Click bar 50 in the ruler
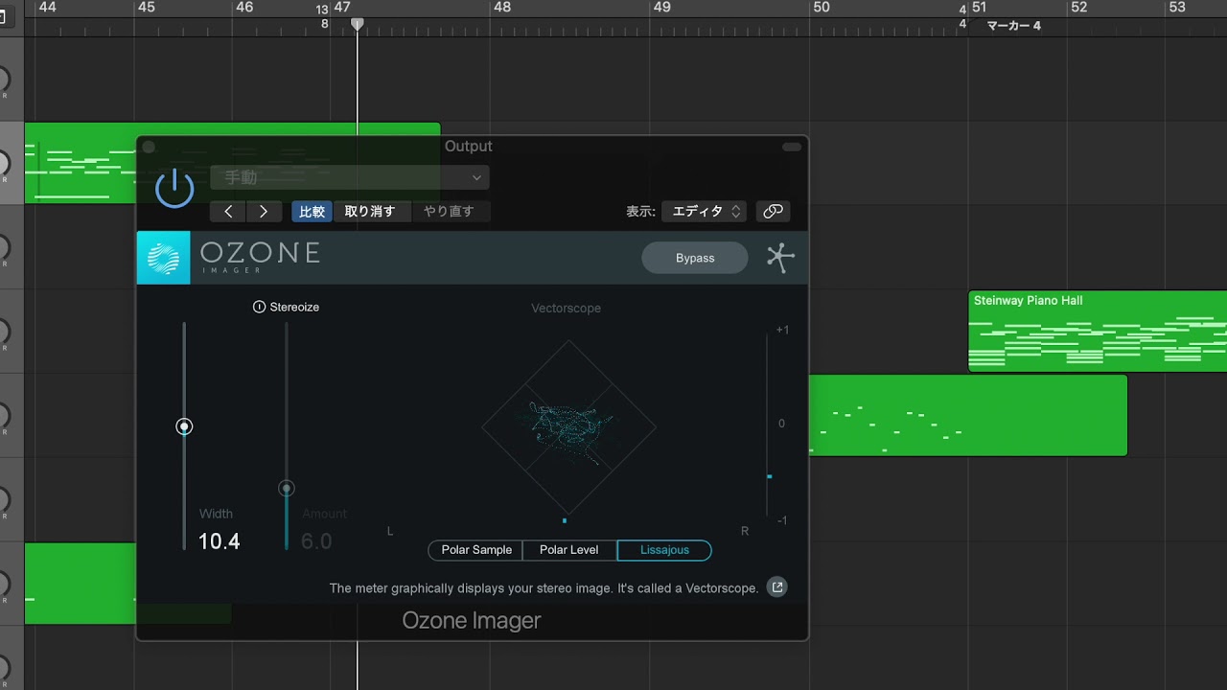The width and height of the screenshot is (1227, 690). pyautogui.click(x=822, y=8)
